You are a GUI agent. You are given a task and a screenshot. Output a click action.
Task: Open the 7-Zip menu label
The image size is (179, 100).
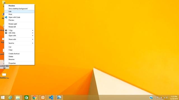(11, 30)
